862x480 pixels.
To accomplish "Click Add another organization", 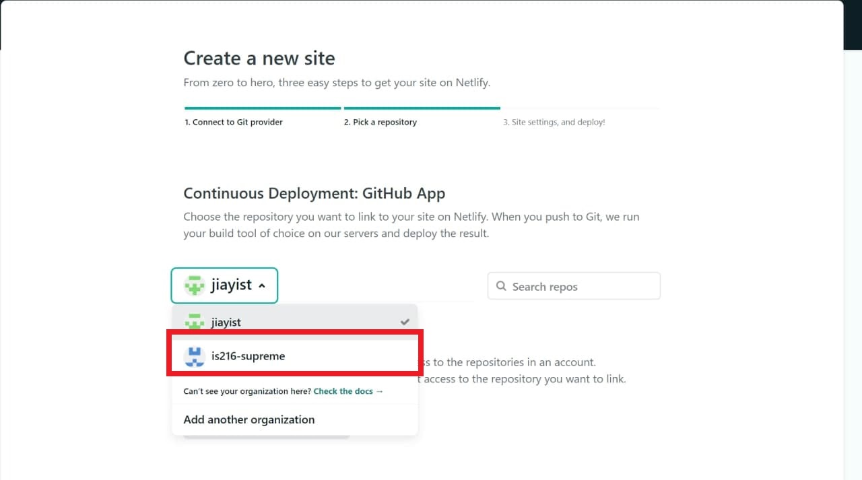I will pos(249,419).
